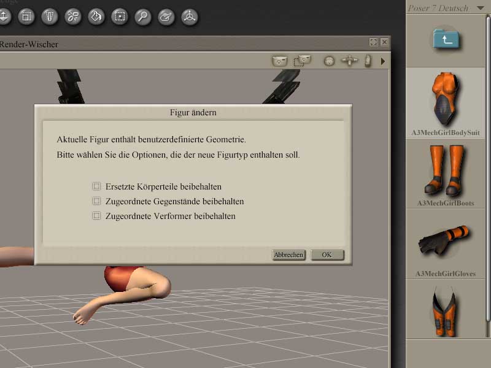Open the Poser 7 Deutsch library dropdown

(481, 8)
